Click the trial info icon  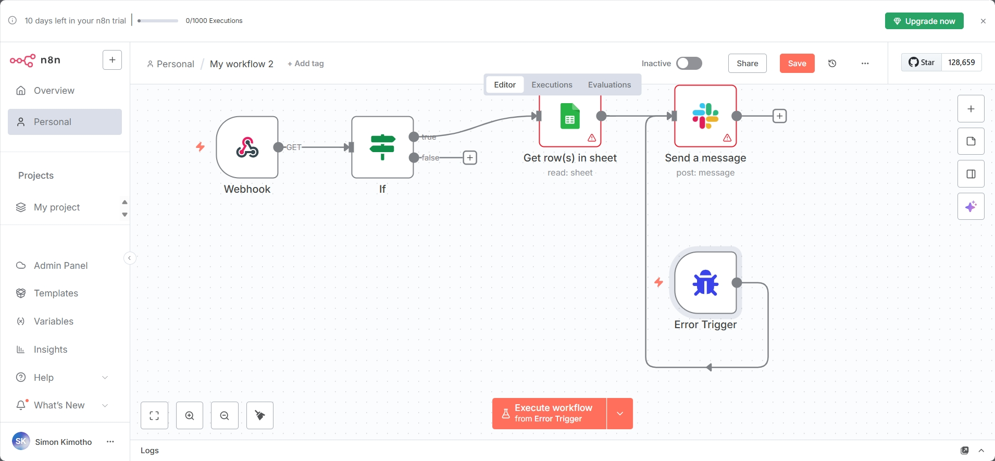pos(13,20)
